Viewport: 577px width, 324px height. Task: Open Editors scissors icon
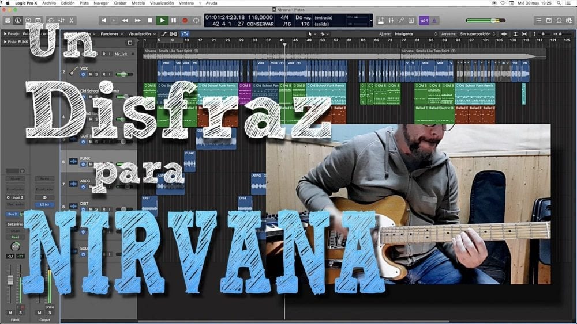point(72,21)
